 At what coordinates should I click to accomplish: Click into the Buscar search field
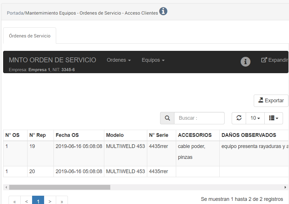(x=199, y=118)
